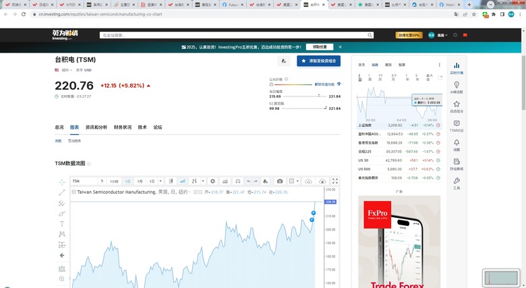Viewport: 526px width, 288px height.
Task: Click the 添加至投资组合 button
Action: pos(319,61)
